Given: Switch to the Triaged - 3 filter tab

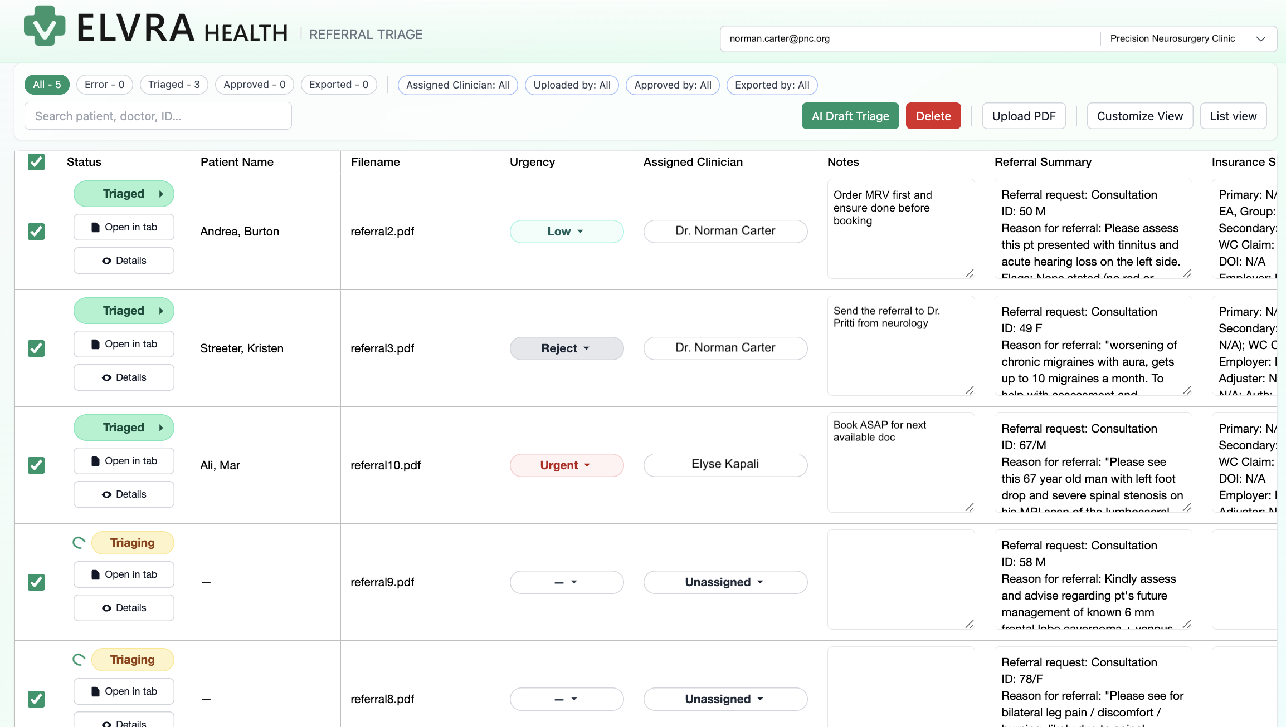Looking at the screenshot, I should point(174,85).
